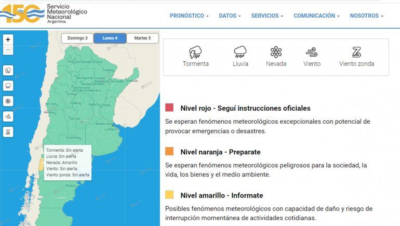Select the Lluvia rain icon in legend
Image resolution: width=400 pixels, height=226 pixels.
click(240, 52)
